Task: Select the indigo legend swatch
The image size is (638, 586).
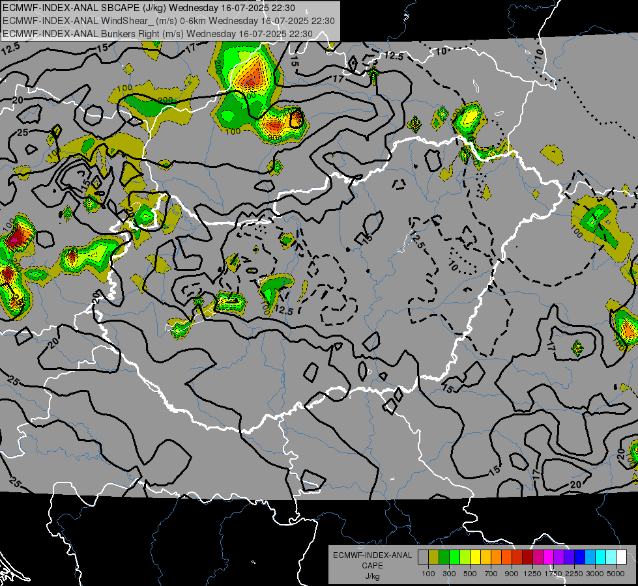Action: [569, 557]
